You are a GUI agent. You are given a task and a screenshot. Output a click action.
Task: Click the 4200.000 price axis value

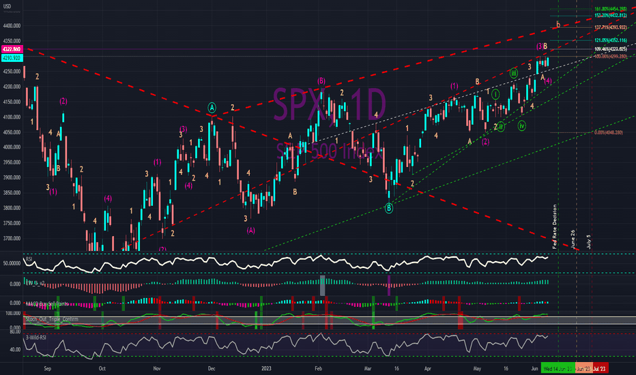coord(12,87)
